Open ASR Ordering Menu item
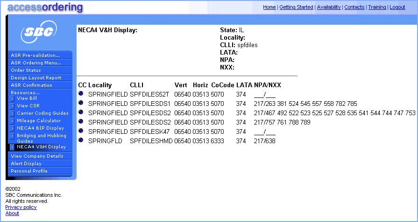 (x=36, y=62)
